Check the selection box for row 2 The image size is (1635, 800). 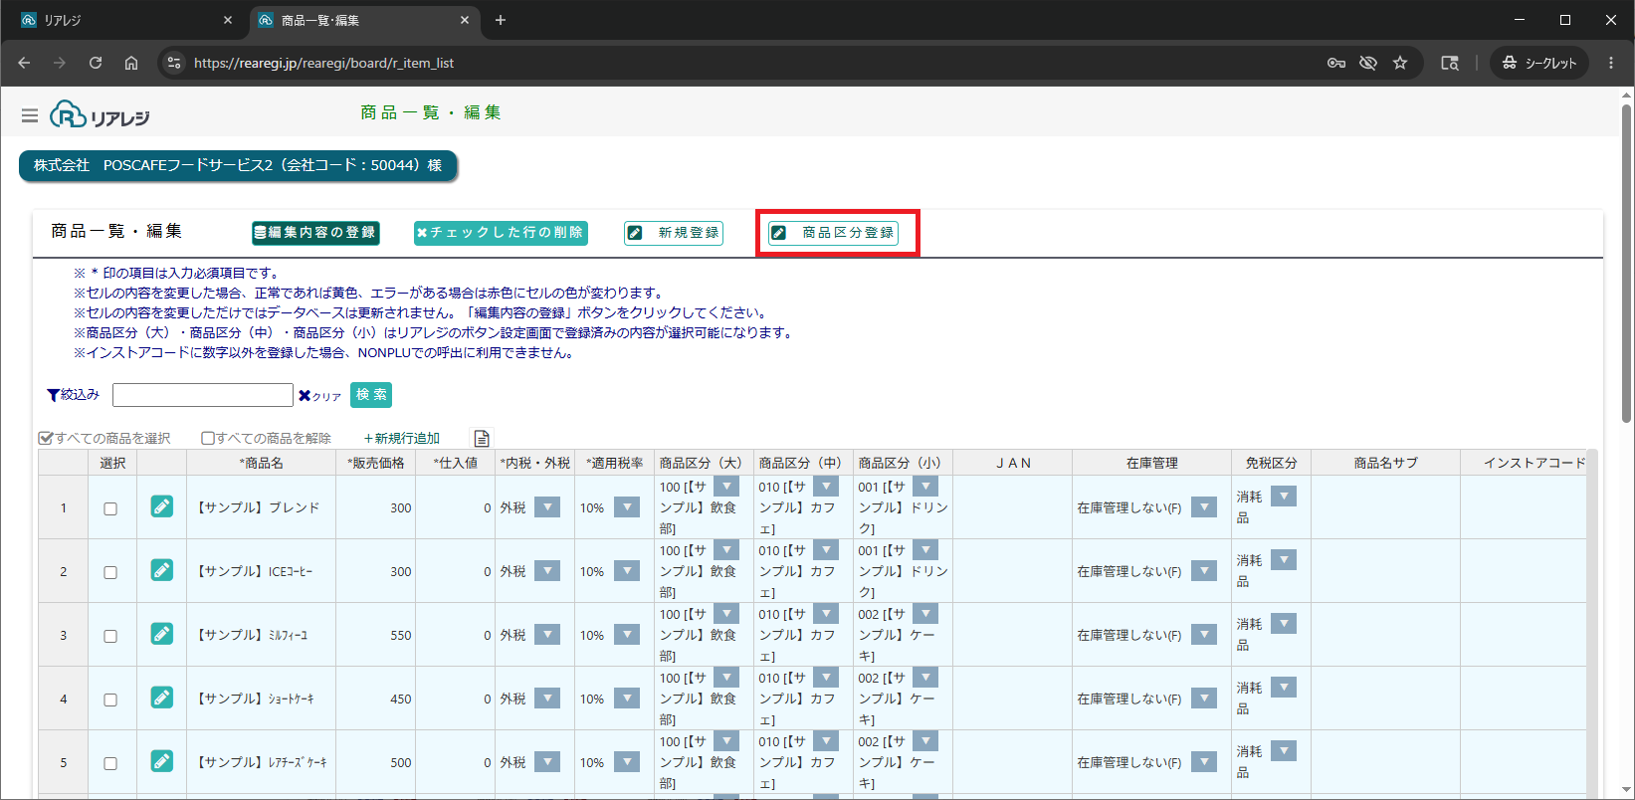pos(110,572)
